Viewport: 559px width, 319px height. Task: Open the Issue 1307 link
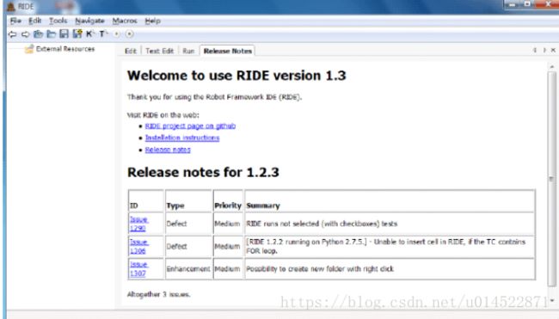pos(138,269)
